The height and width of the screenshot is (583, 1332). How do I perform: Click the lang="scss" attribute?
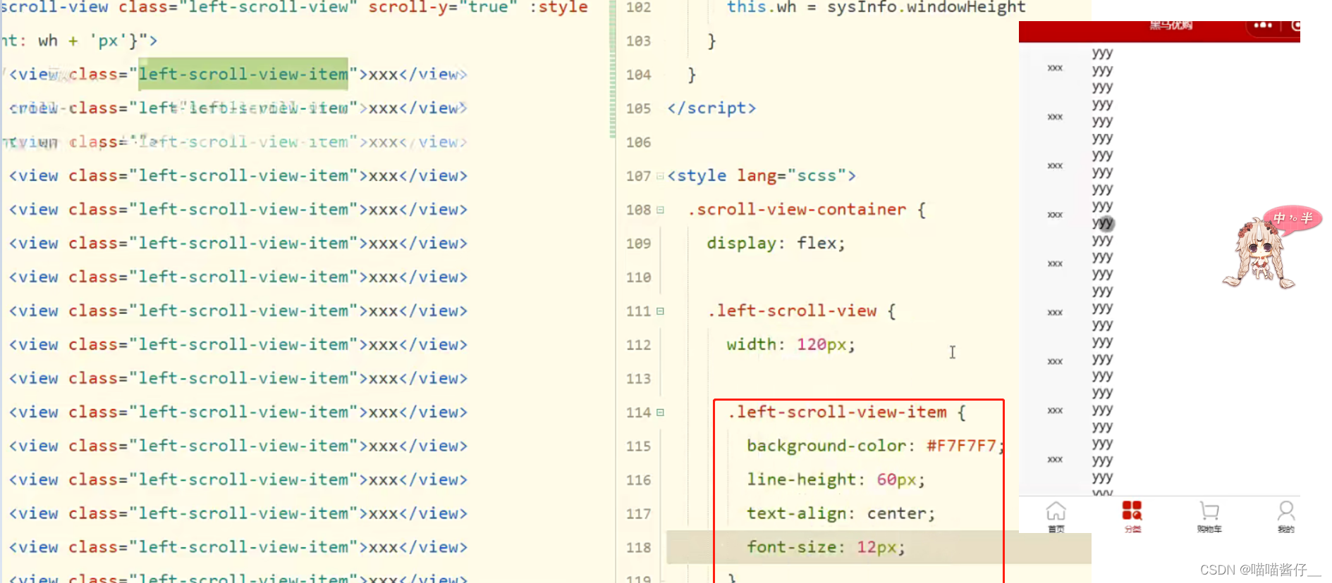coord(791,176)
